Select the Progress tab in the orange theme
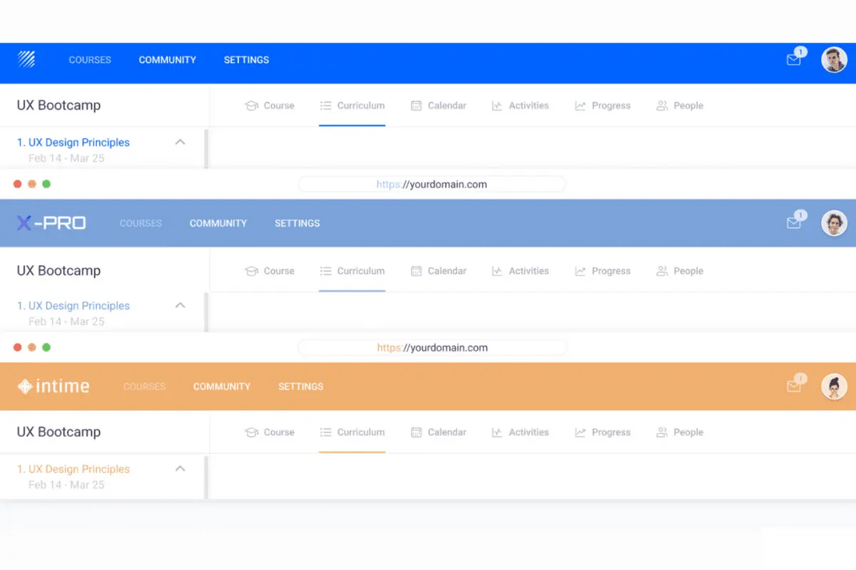The height and width of the screenshot is (570, 856). (x=603, y=432)
